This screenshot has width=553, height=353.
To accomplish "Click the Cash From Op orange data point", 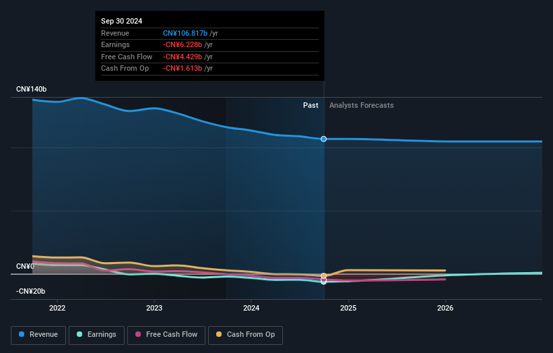I will pyautogui.click(x=323, y=276).
